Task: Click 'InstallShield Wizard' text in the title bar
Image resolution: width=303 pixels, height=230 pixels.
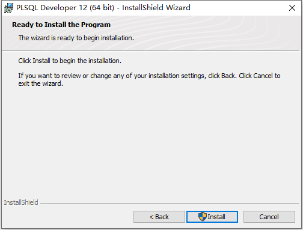Action: [x=156, y=8]
